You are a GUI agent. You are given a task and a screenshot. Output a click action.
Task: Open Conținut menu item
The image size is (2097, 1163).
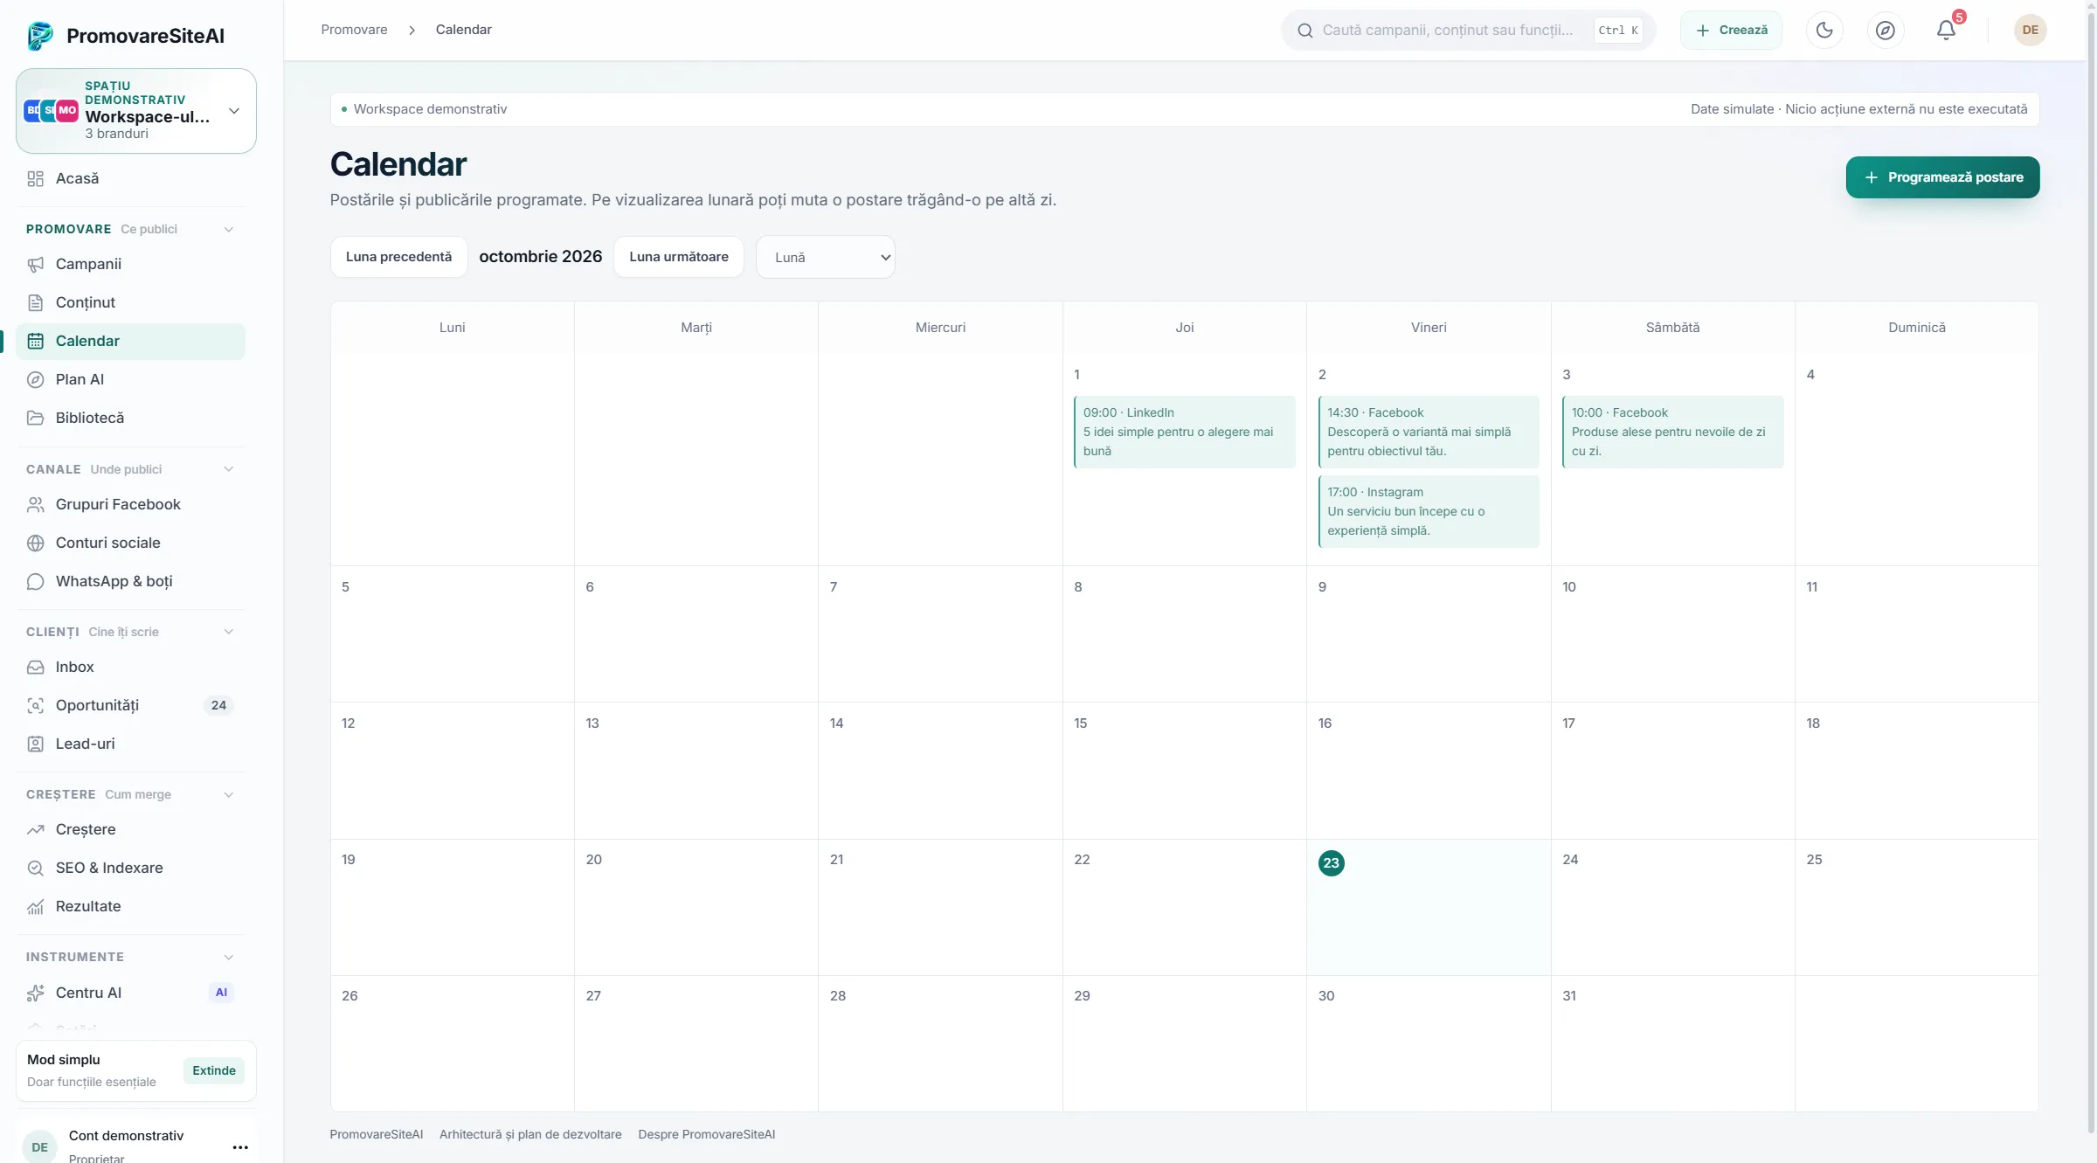pos(130,302)
